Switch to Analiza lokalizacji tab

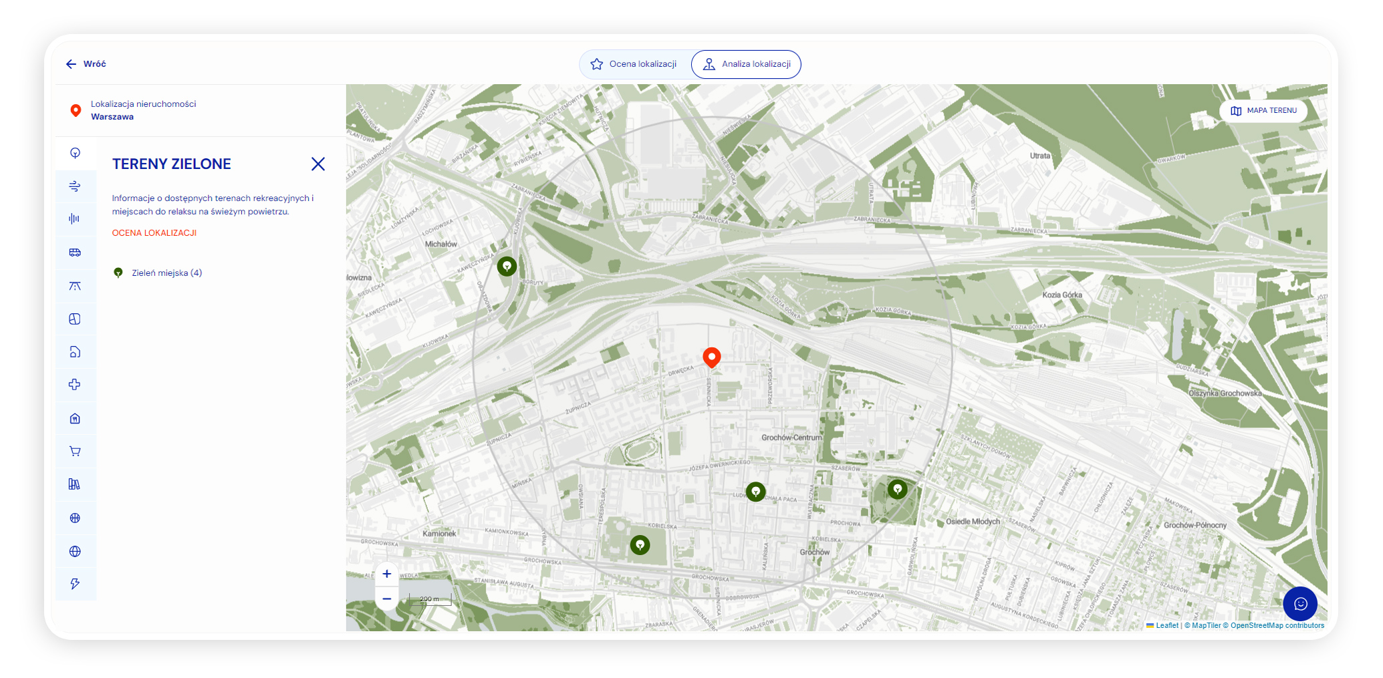pyautogui.click(x=746, y=64)
